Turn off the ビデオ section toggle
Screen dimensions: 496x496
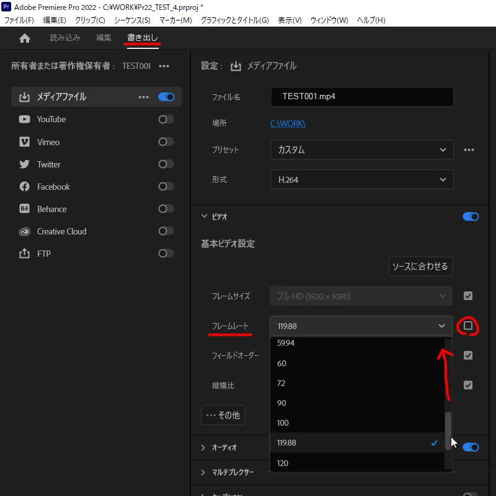point(471,216)
